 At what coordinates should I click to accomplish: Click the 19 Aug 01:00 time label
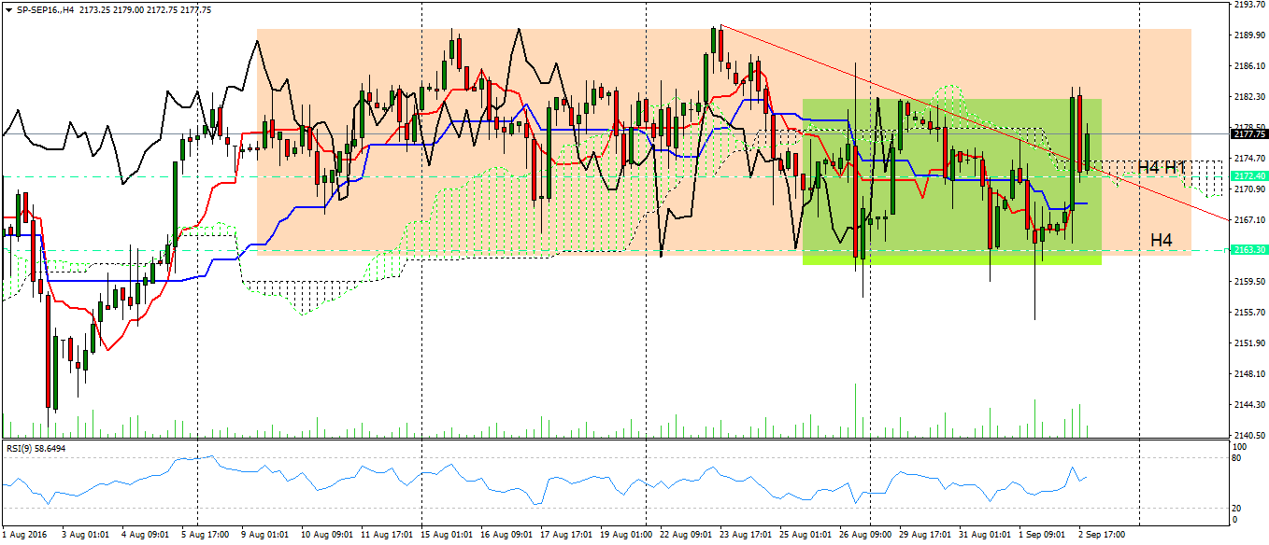pos(624,536)
